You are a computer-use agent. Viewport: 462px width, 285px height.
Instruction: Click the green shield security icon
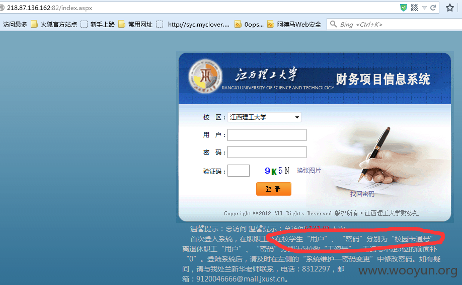pos(403,8)
